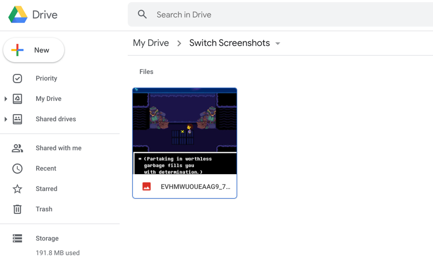Viewport: 433px width, 270px height.
Task: Open the Trash view
Action: point(44,209)
